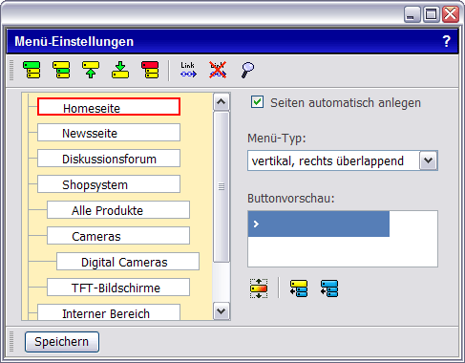Select the Homeseite menu entry
This screenshot has width=465, height=363.
109,107
